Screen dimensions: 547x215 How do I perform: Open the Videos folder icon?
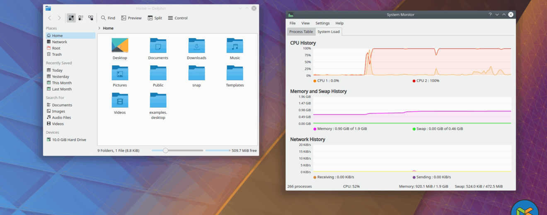coord(120,101)
